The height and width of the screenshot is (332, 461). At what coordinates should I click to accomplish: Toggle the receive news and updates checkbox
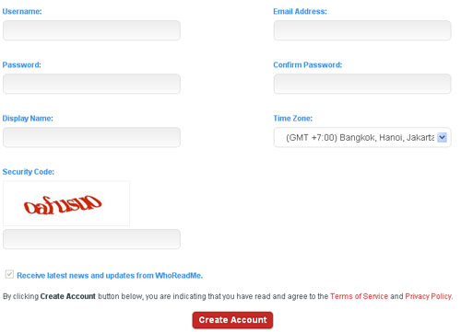[9, 274]
